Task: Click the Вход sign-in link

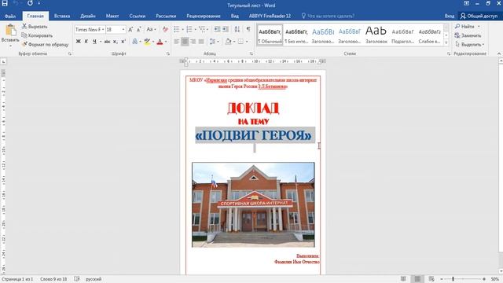Action: [449, 16]
